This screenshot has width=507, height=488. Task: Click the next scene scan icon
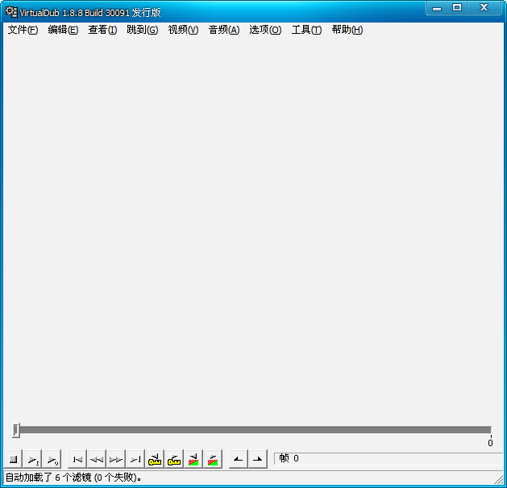tap(213, 460)
